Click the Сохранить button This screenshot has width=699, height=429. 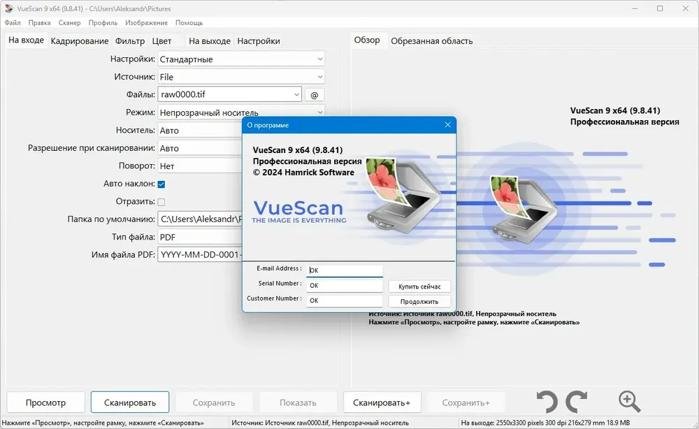(x=213, y=402)
